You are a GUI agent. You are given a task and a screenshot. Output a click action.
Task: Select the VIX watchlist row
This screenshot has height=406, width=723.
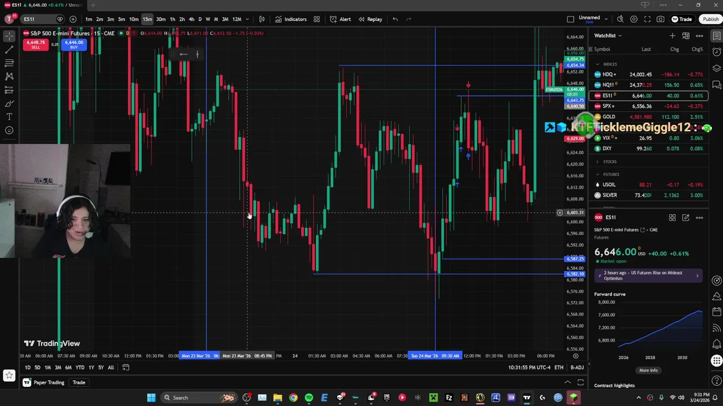pos(648,138)
